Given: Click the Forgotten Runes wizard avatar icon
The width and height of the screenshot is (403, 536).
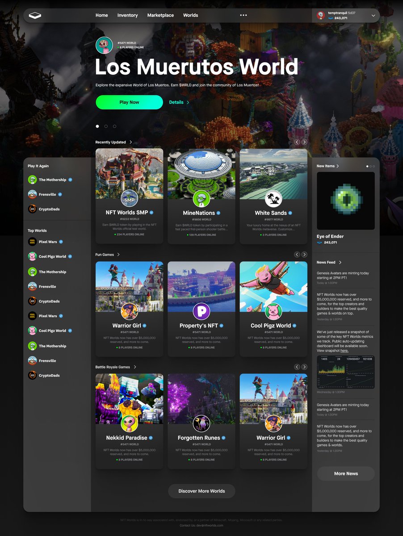Looking at the screenshot, I should 201,423.
